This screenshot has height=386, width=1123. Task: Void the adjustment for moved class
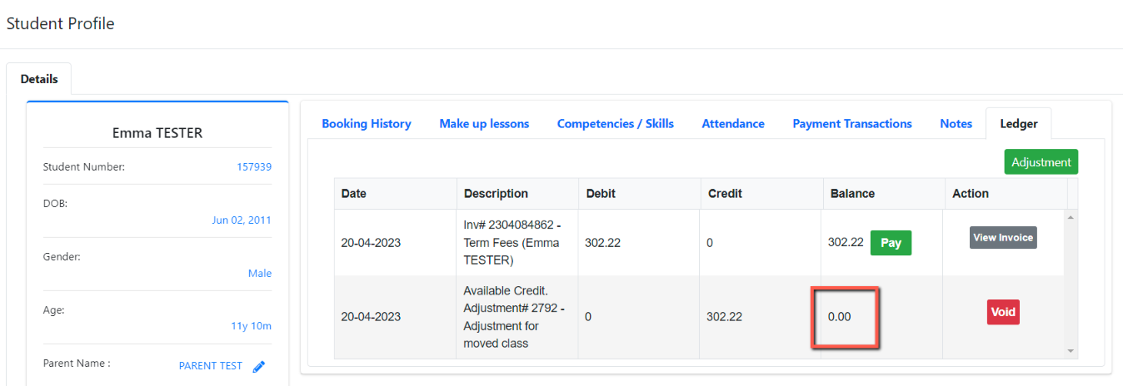[1003, 312]
